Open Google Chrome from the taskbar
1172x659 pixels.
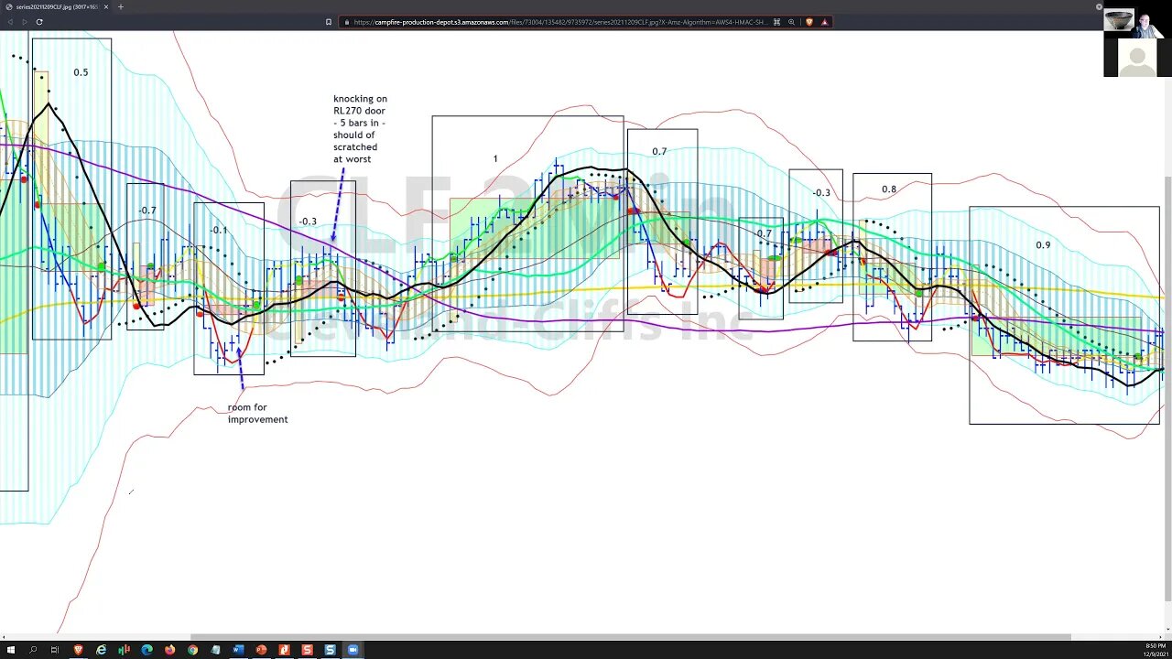click(x=192, y=650)
